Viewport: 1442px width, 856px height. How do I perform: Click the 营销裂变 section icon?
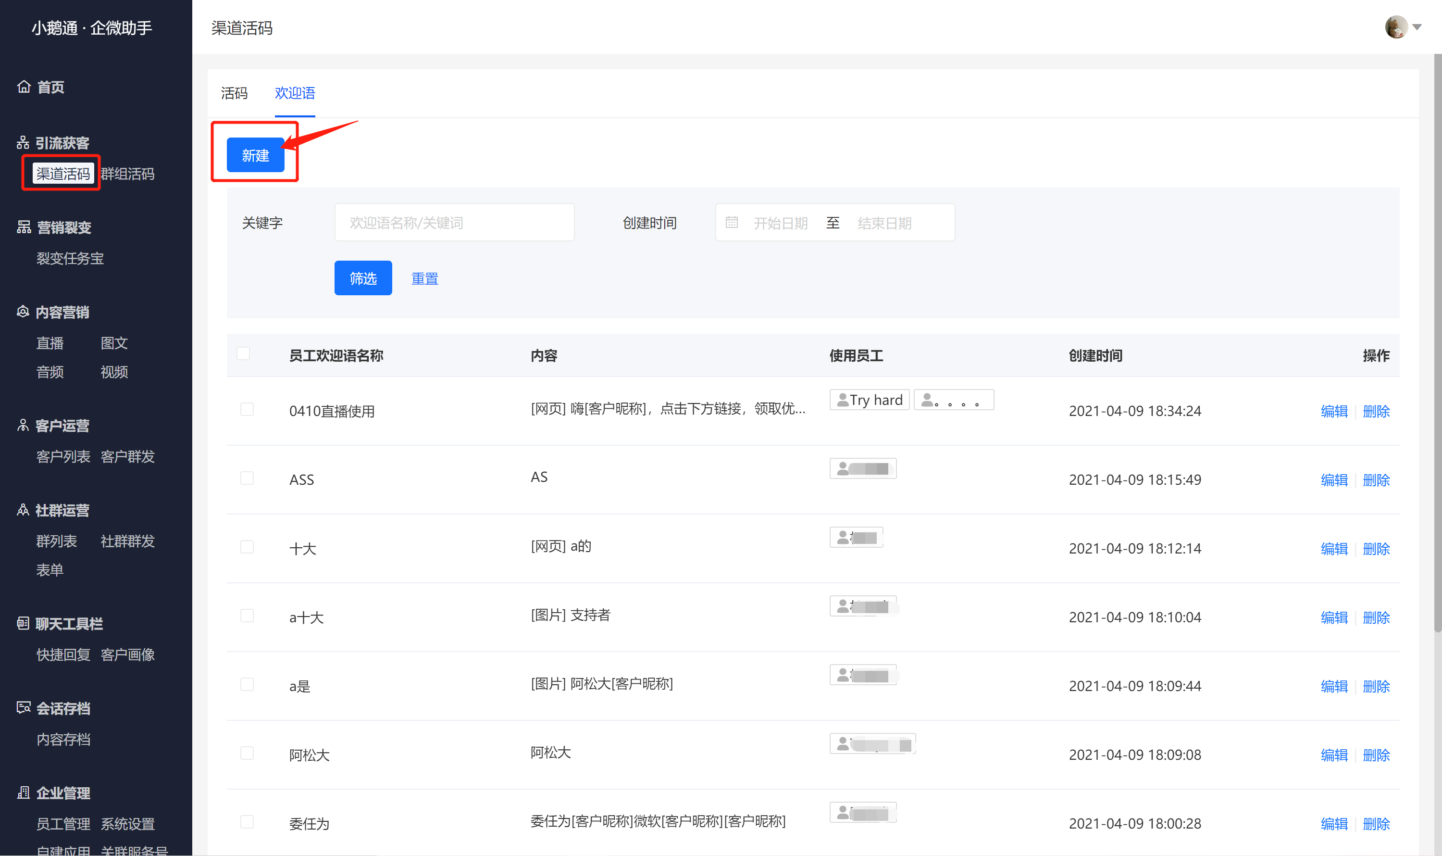point(24,227)
